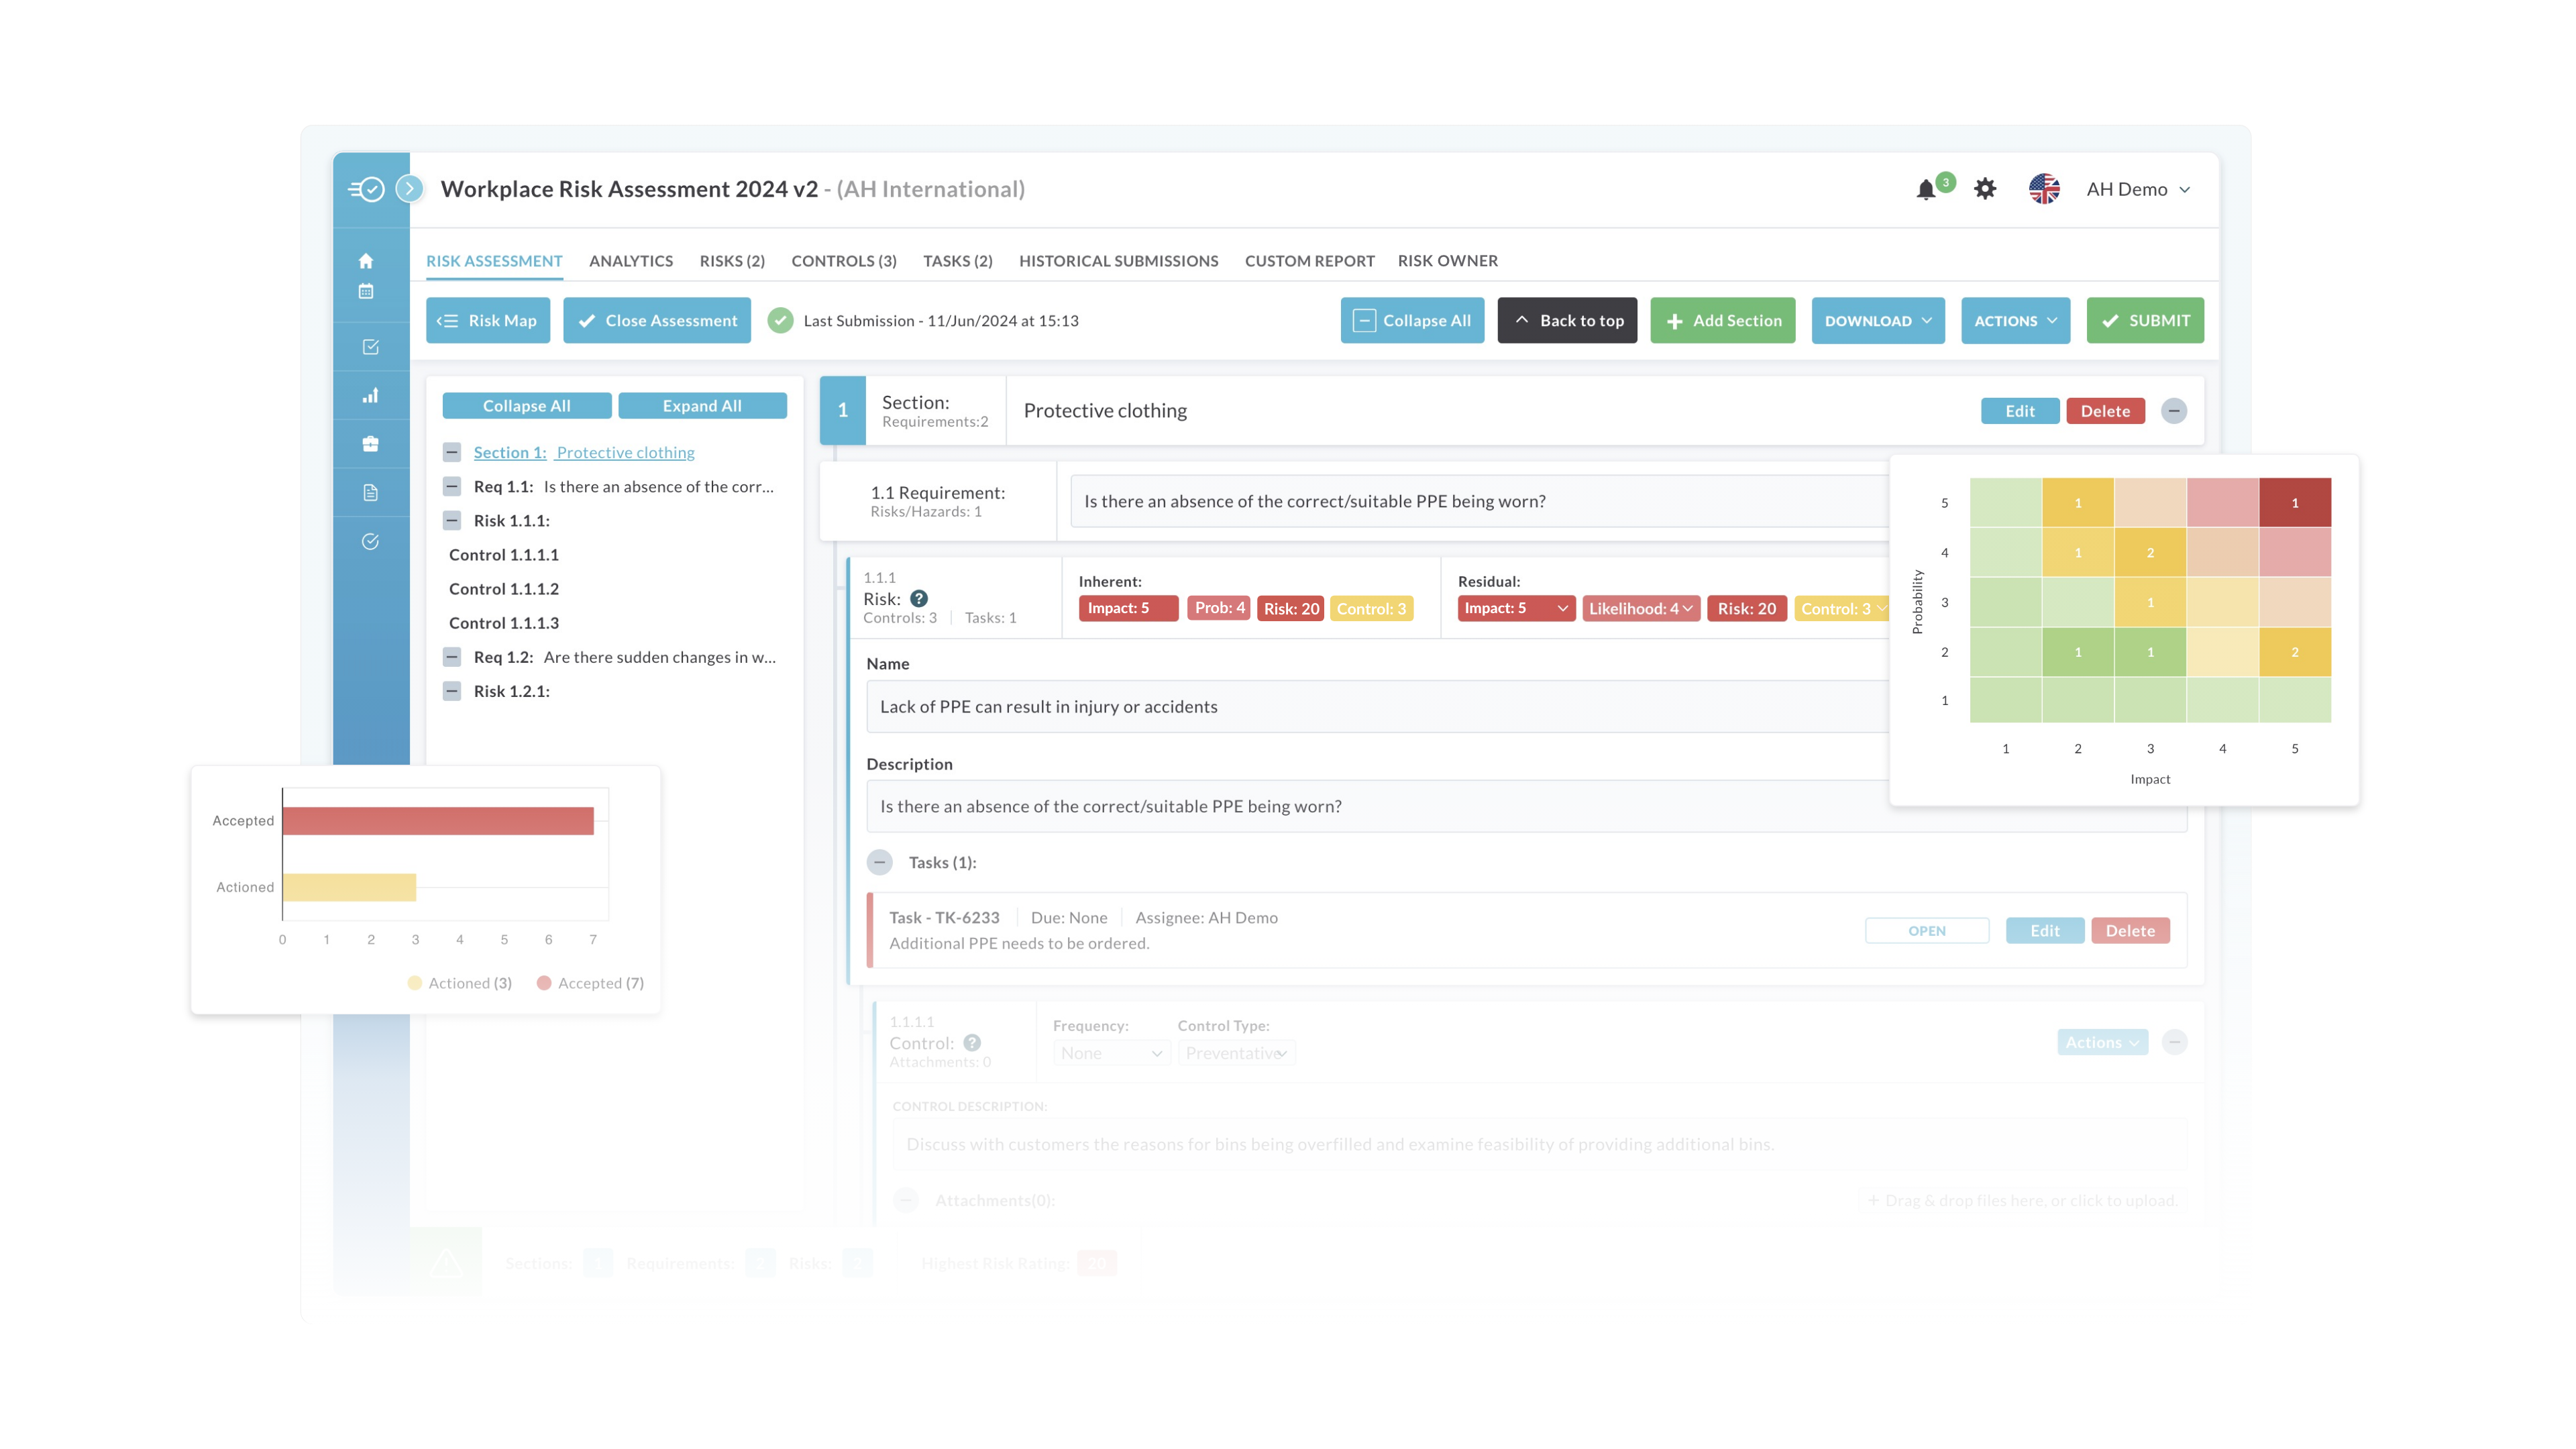2576x1449 pixels.
Task: Click the green SUBMIT button
Action: (x=2144, y=320)
